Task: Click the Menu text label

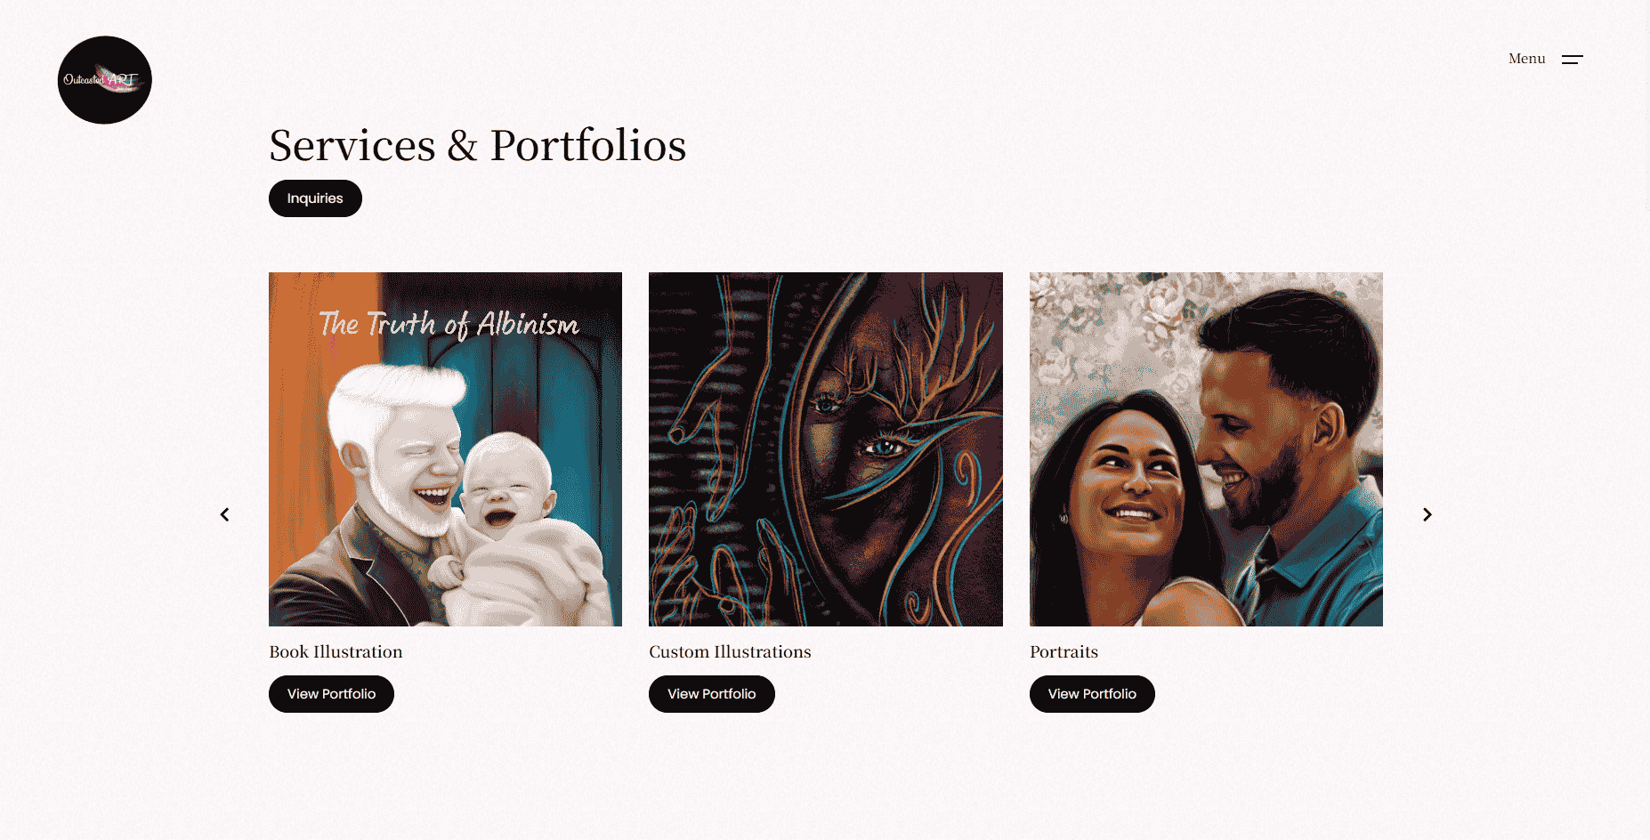Action: pos(1526,59)
